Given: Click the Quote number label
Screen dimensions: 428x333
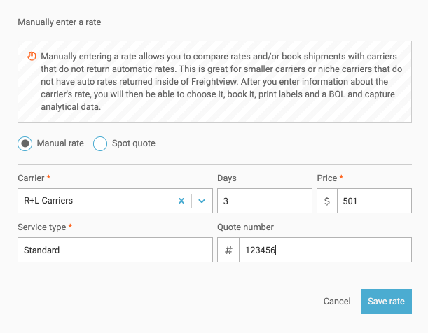Looking at the screenshot, I should pyautogui.click(x=245, y=227).
